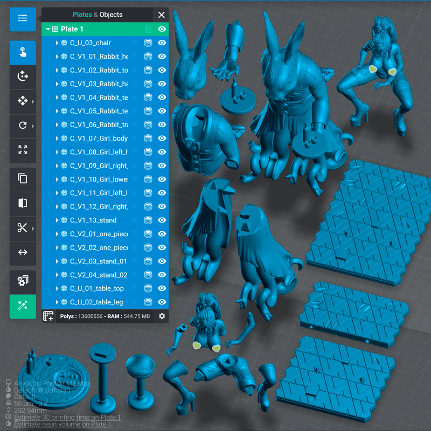Select the C_V1_02_Rabbit_to object row
The image size is (431, 431).
[x=105, y=70]
